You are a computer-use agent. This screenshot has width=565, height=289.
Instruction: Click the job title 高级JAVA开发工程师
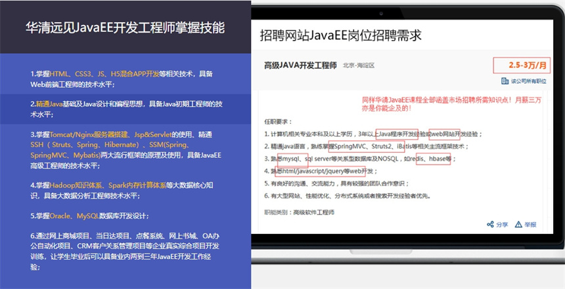[300, 66]
